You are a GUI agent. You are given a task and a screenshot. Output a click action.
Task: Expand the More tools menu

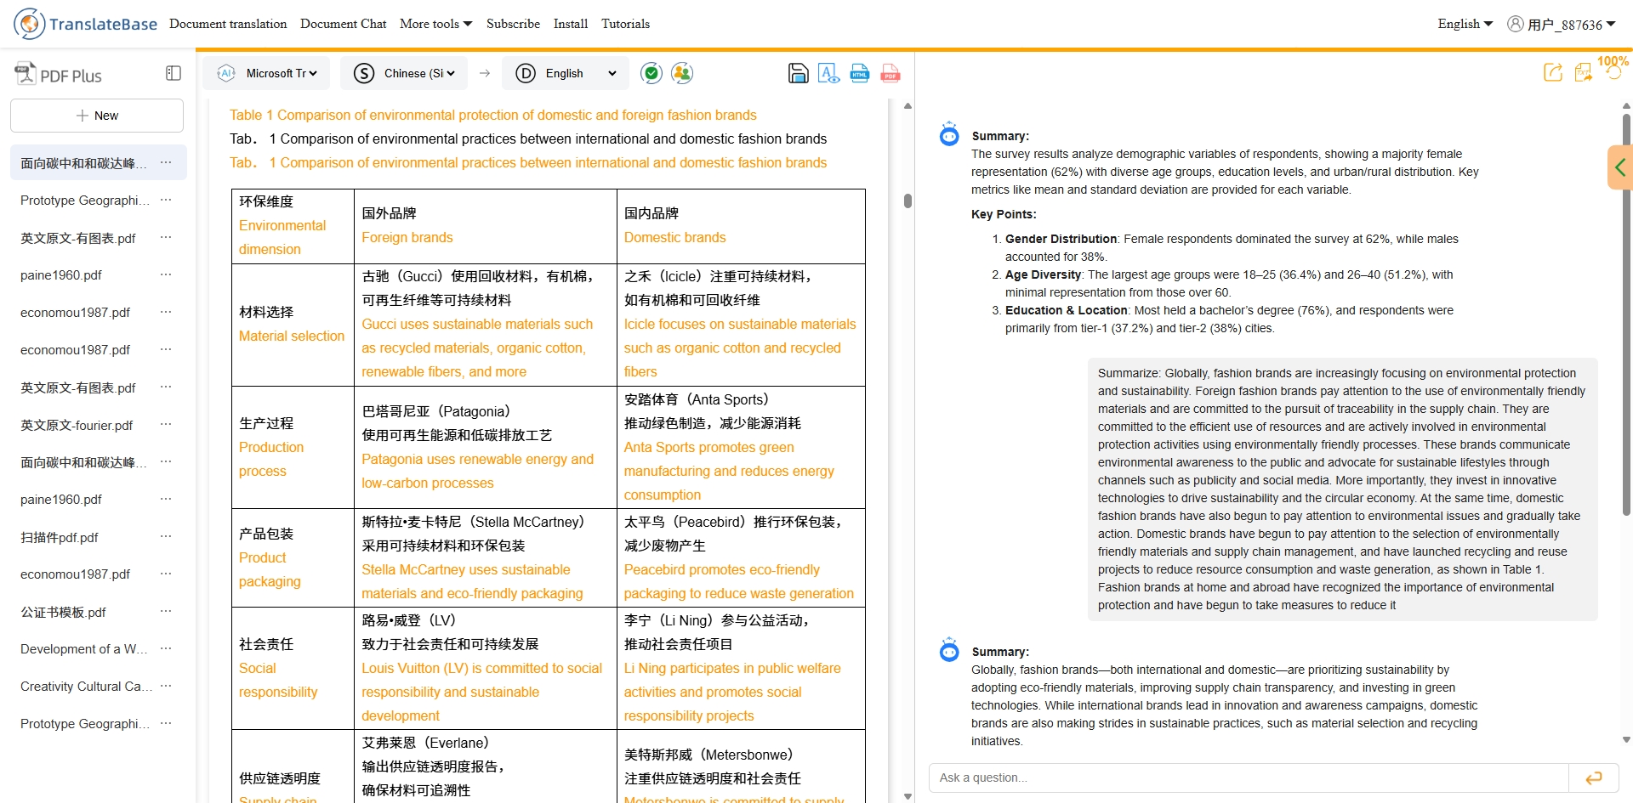pyautogui.click(x=435, y=24)
